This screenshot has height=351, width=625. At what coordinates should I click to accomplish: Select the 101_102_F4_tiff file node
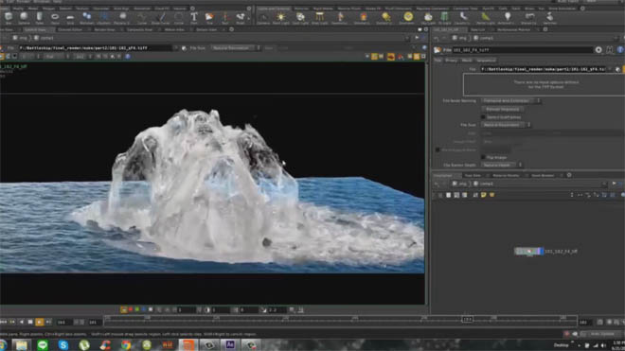[x=529, y=252]
